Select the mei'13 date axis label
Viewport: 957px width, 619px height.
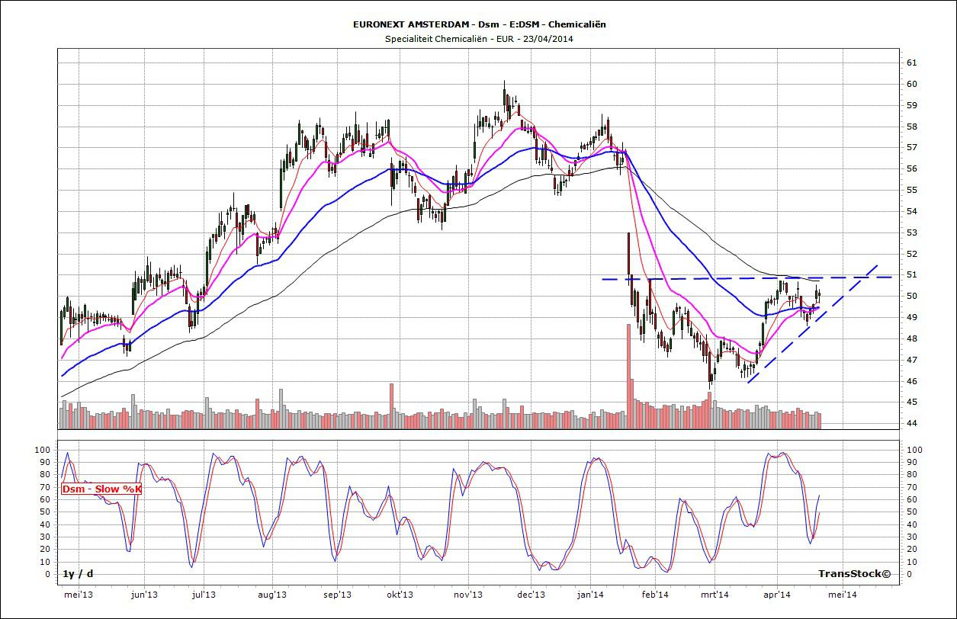[x=77, y=594]
